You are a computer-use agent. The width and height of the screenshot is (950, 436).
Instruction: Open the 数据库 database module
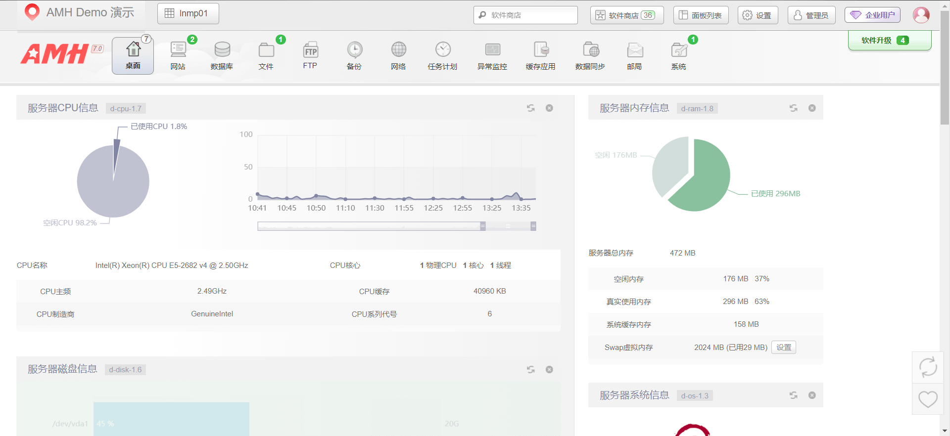tap(222, 55)
